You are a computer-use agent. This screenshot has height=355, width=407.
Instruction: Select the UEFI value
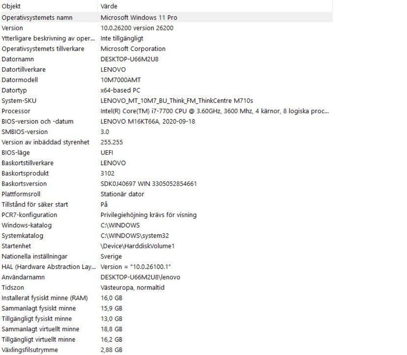click(107, 153)
